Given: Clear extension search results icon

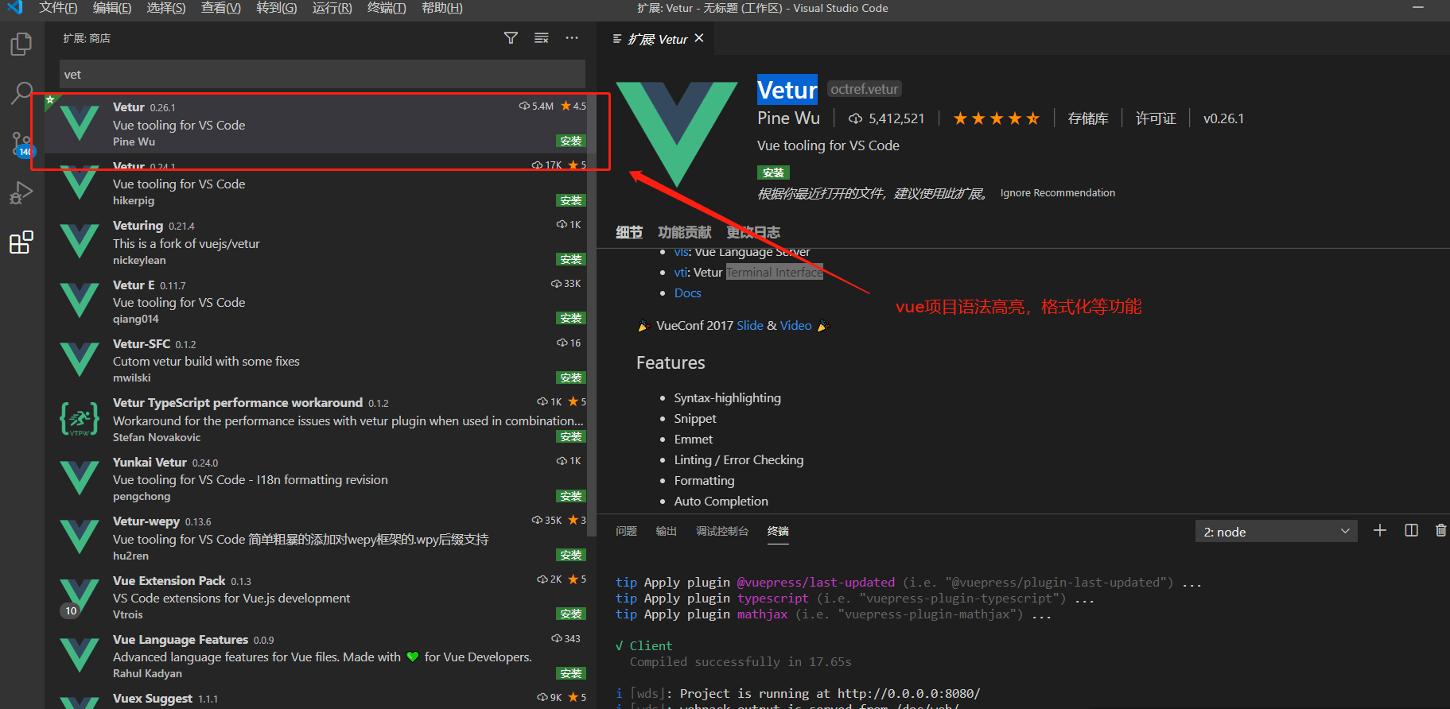Looking at the screenshot, I should [x=542, y=38].
